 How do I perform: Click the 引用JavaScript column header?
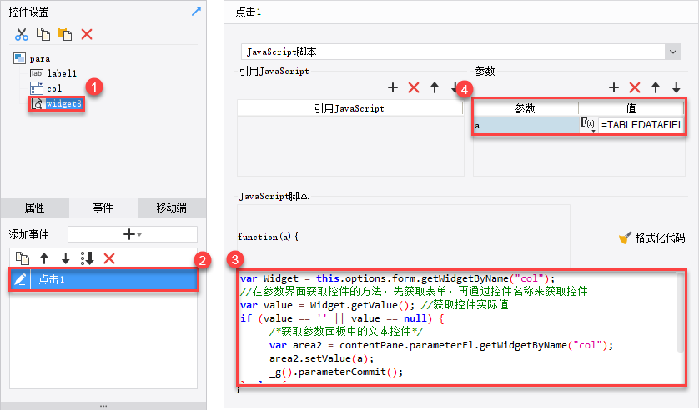[x=350, y=108]
